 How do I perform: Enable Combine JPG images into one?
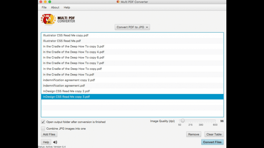pos(43,129)
